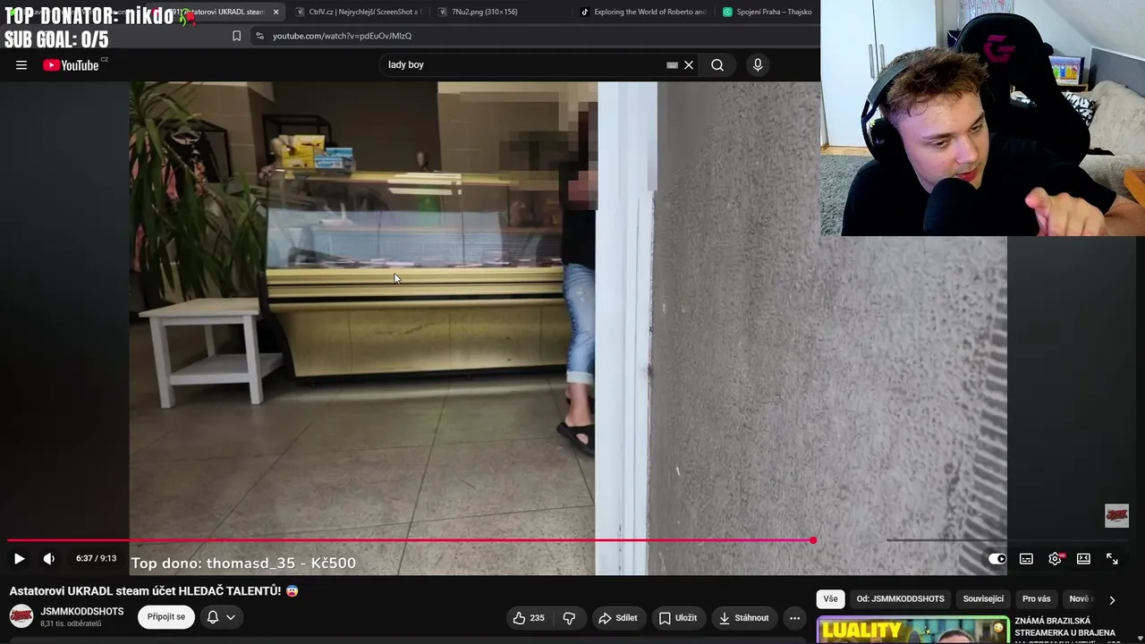This screenshot has height=644, width=1145.
Task: Play the video
Action: 19,558
